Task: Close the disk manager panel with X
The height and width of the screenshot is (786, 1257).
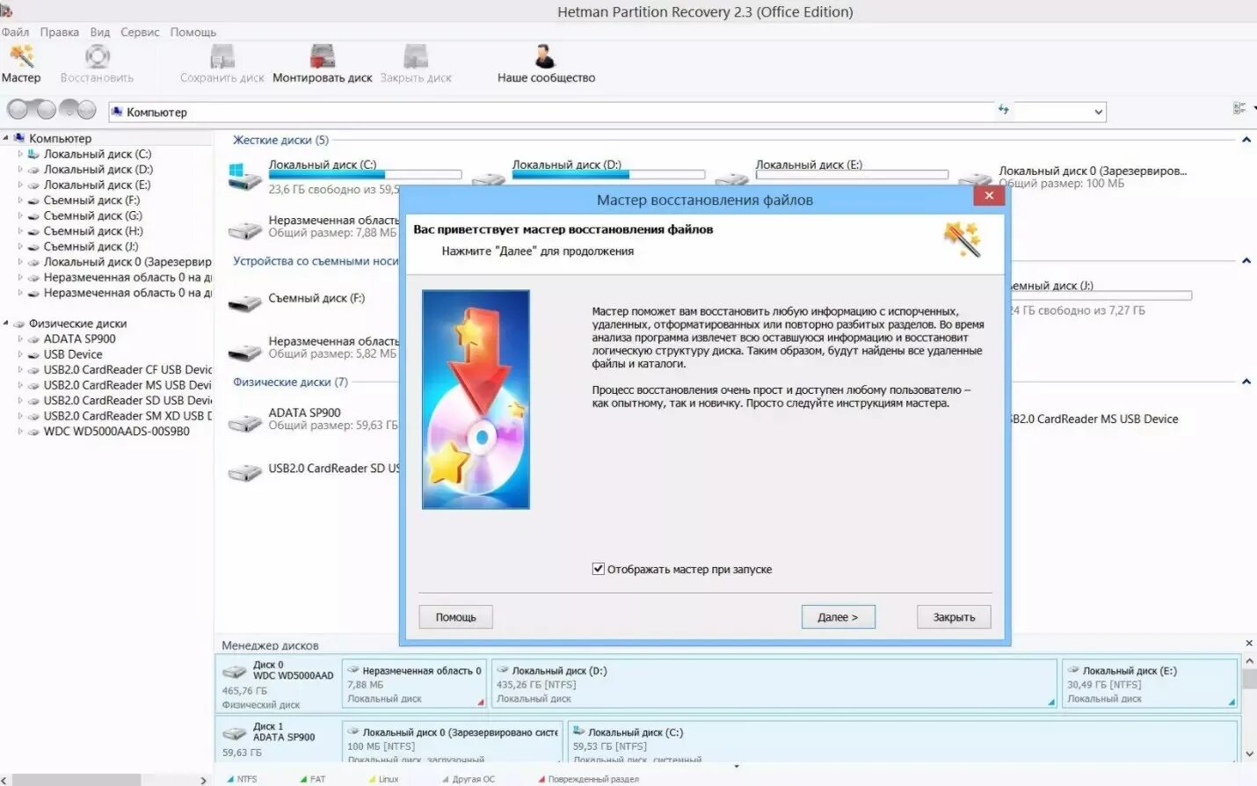Action: pyautogui.click(x=1248, y=644)
